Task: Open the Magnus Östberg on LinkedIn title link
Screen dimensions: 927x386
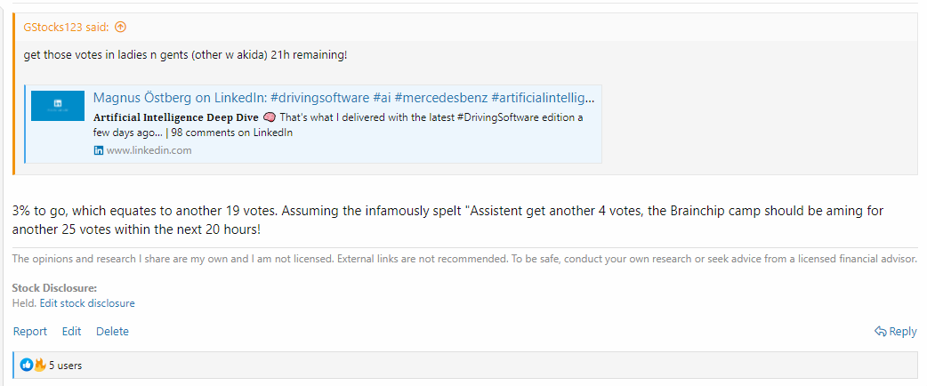Action: [343, 98]
